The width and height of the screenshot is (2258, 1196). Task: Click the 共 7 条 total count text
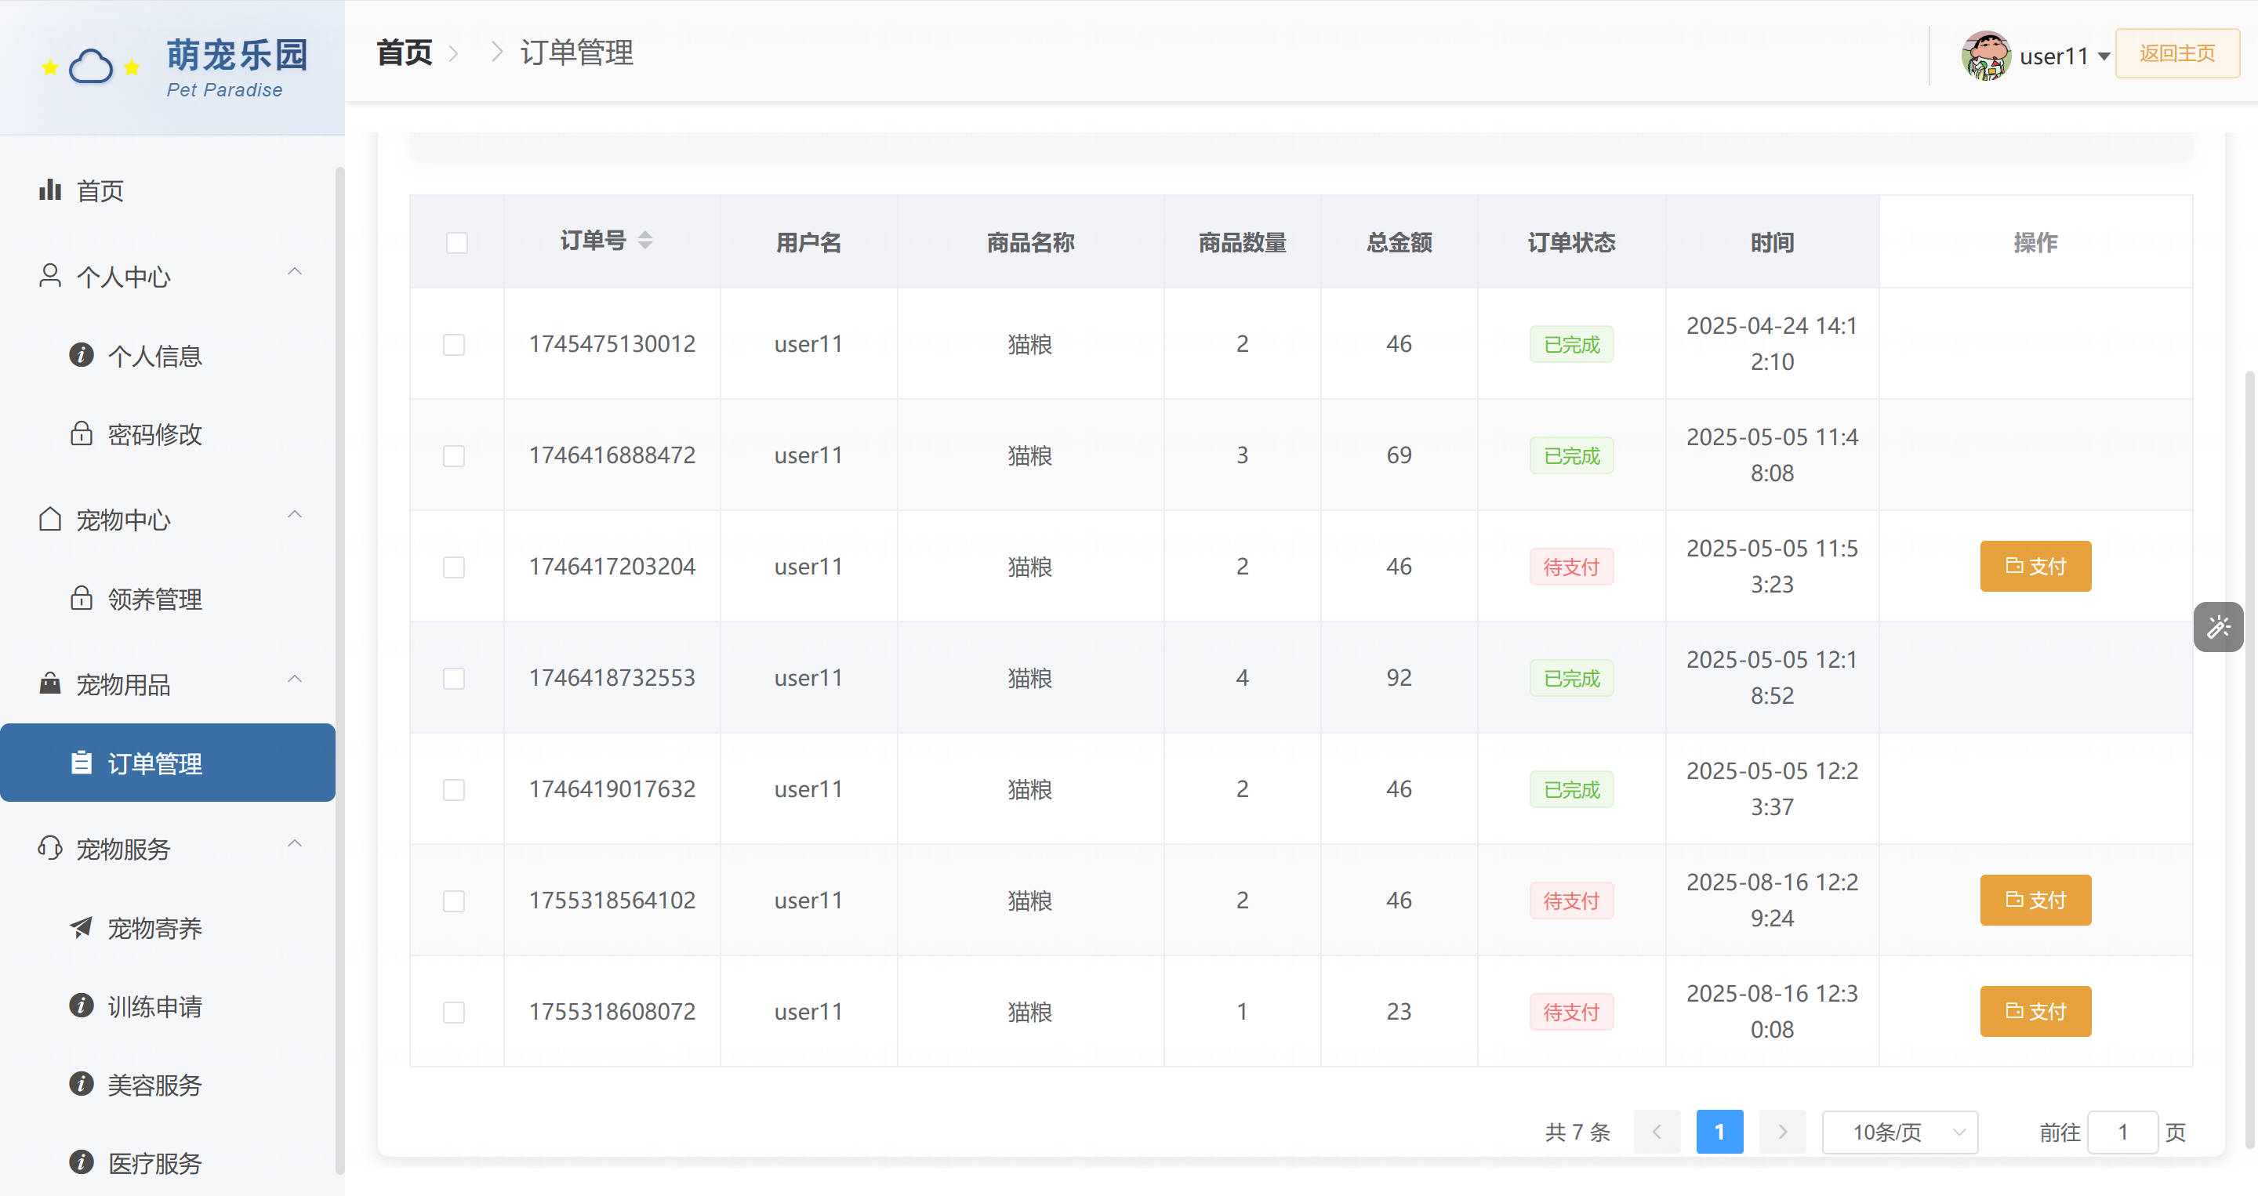tap(1577, 1132)
